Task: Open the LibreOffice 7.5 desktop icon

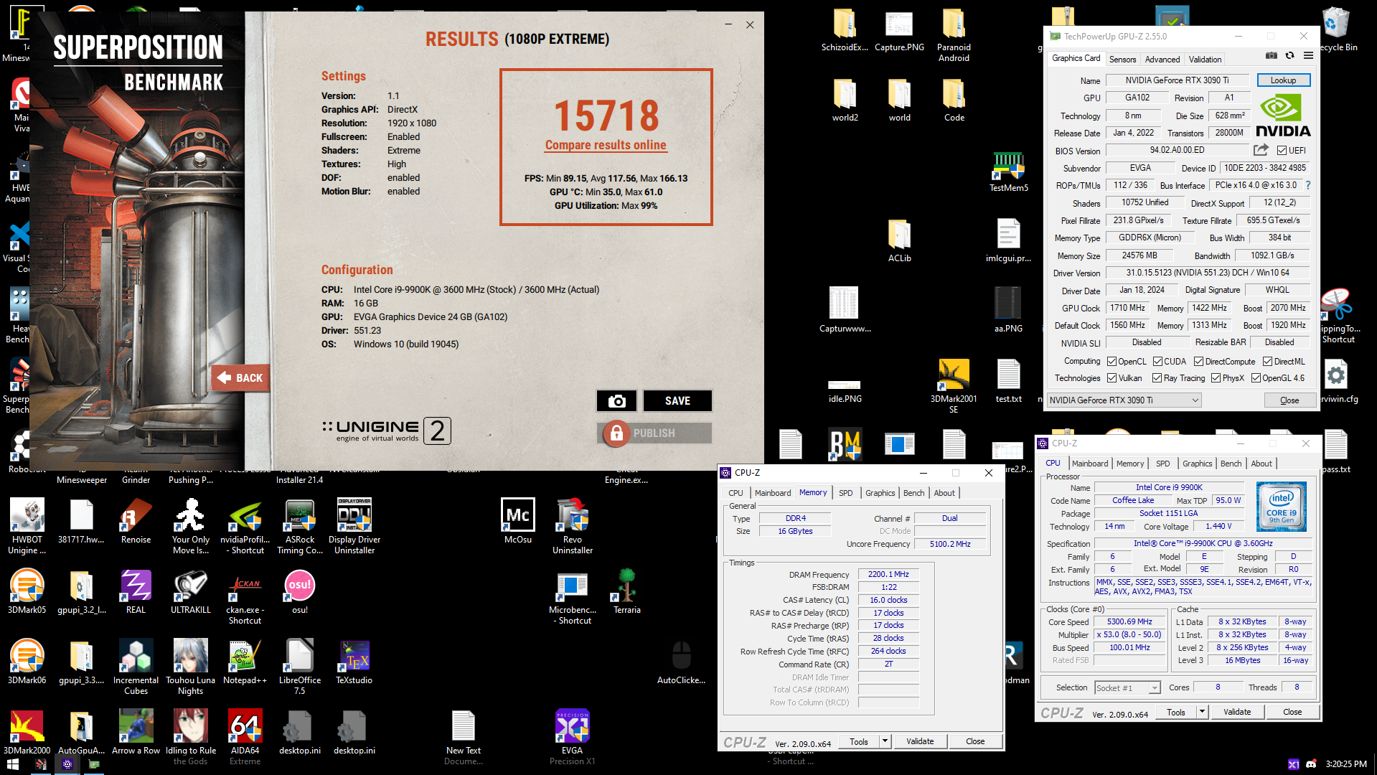Action: [300, 667]
